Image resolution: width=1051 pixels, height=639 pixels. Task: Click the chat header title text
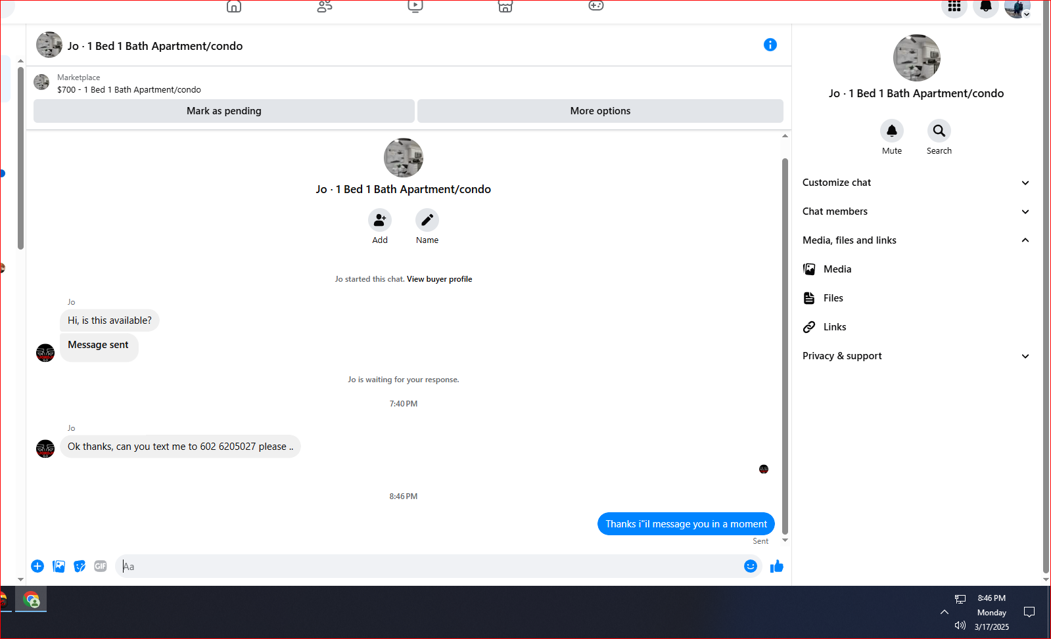pos(155,46)
